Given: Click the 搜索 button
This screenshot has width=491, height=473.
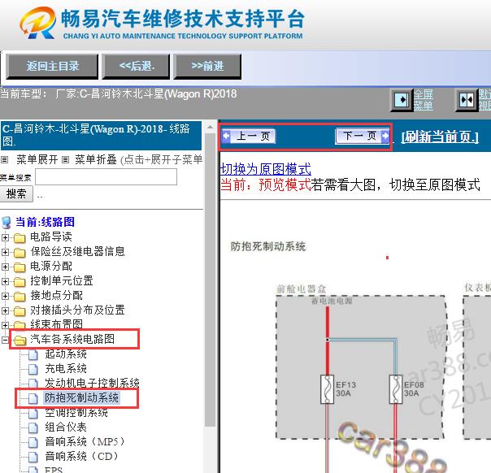Looking at the screenshot, I should click(16, 193).
